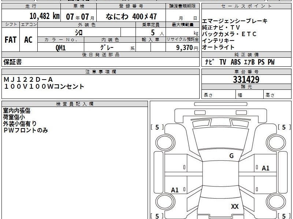This screenshot has width=293, height=219.
Task: Select the インテリキー line
Action: [218, 41]
